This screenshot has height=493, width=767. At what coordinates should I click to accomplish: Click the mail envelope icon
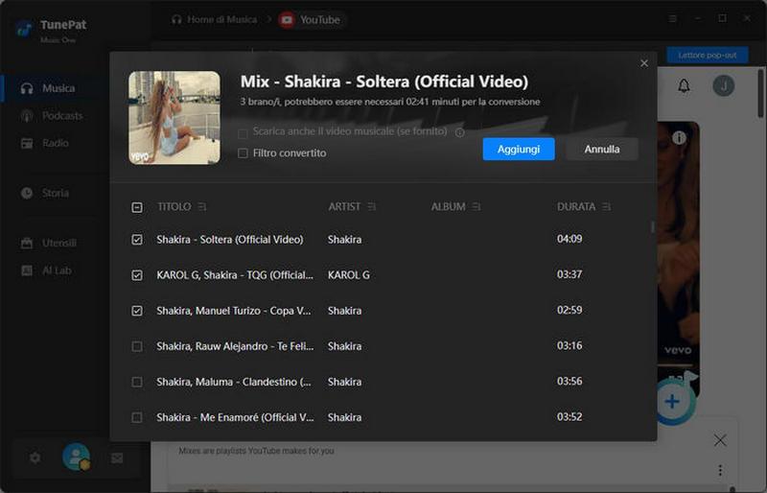coord(117,458)
